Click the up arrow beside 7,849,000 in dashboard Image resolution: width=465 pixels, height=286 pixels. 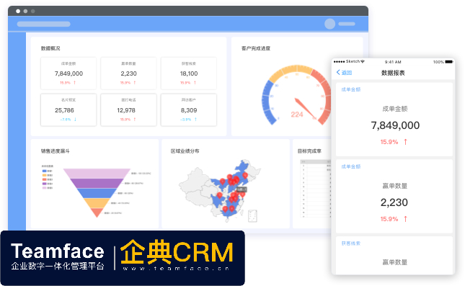[x=74, y=83]
